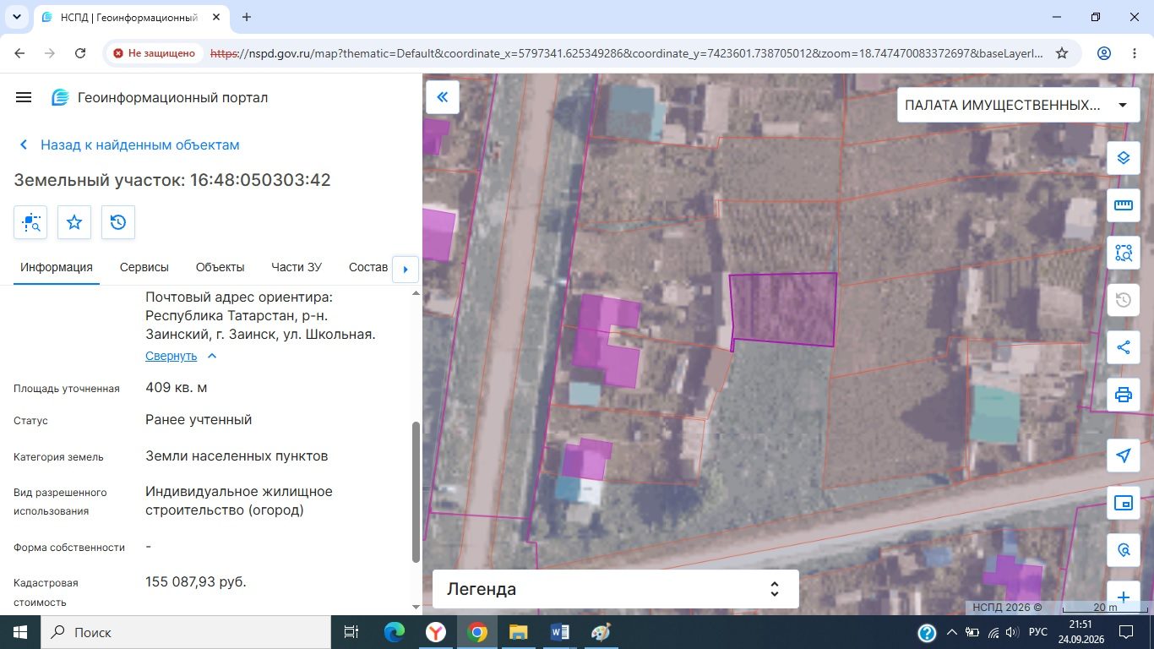Reload the browser page
The image size is (1154, 649).
pos(80,53)
